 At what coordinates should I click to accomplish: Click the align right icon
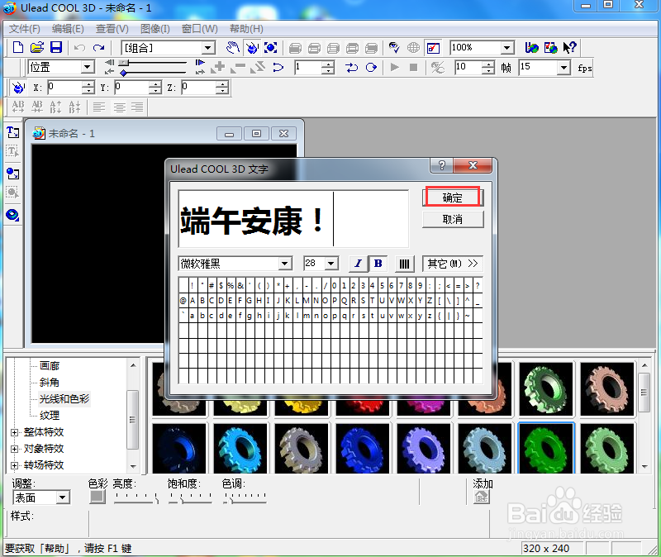(x=137, y=107)
